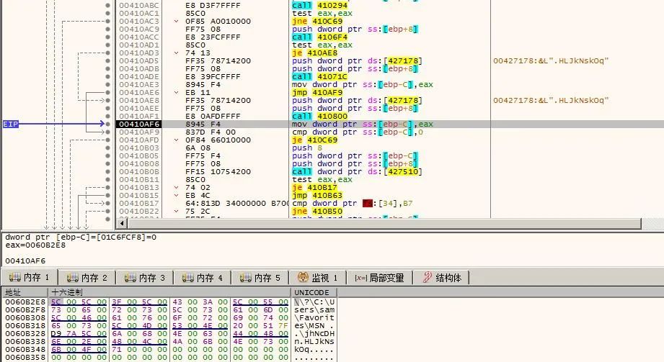Click the 内存 3 tab icon

tap(129, 278)
